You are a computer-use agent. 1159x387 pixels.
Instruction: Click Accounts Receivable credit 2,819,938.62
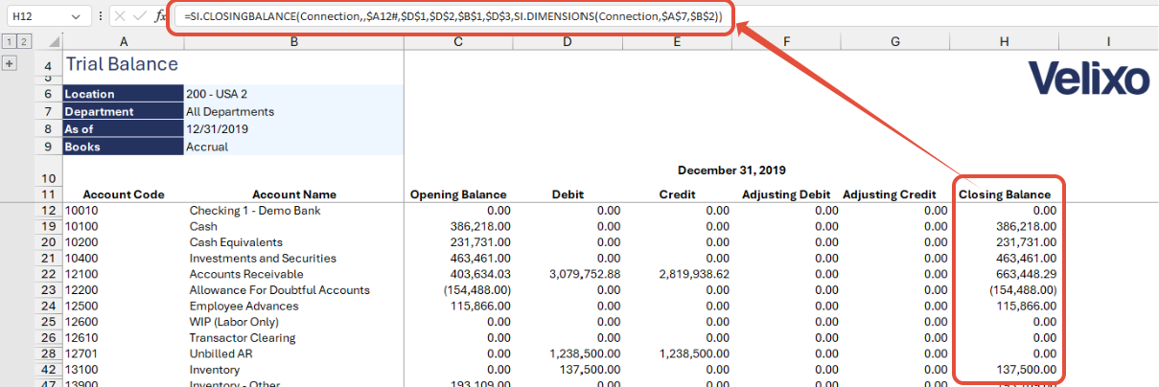(x=677, y=274)
